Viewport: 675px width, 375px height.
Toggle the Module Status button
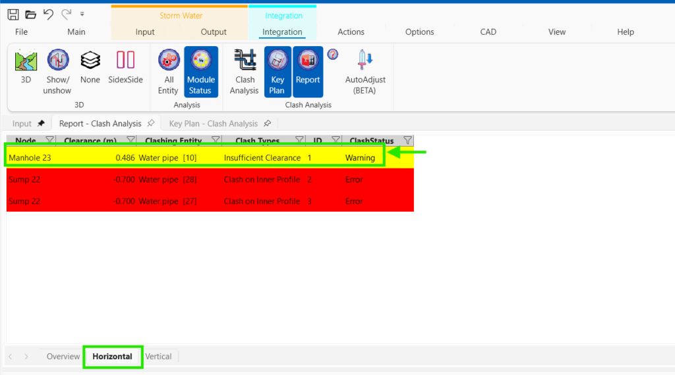click(200, 72)
